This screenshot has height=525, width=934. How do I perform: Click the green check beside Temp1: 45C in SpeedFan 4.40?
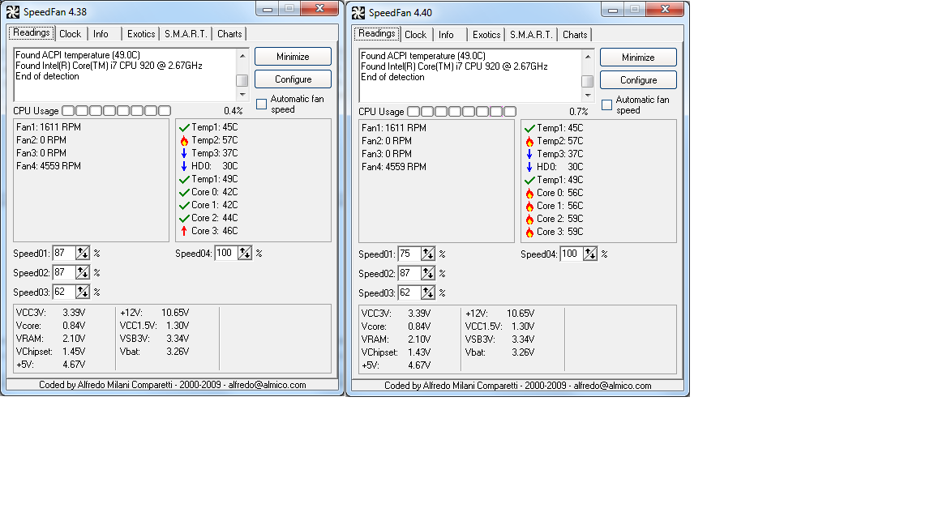click(x=529, y=128)
